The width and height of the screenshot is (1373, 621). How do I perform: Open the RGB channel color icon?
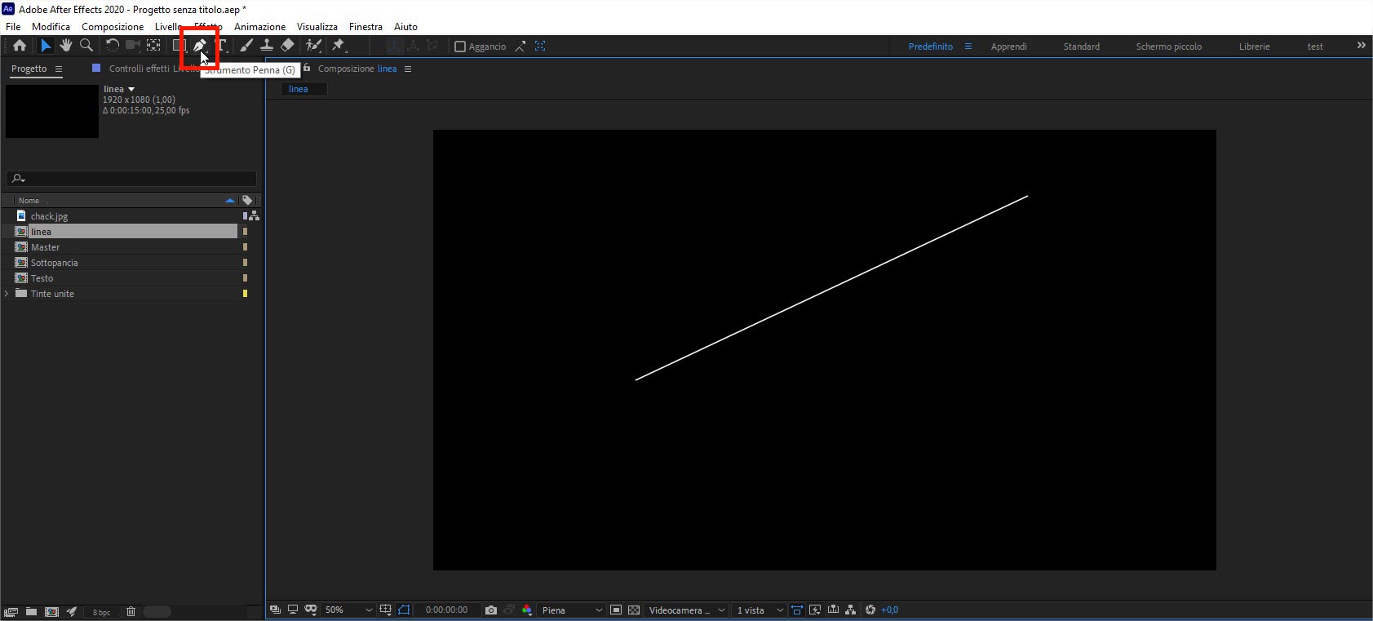click(527, 610)
